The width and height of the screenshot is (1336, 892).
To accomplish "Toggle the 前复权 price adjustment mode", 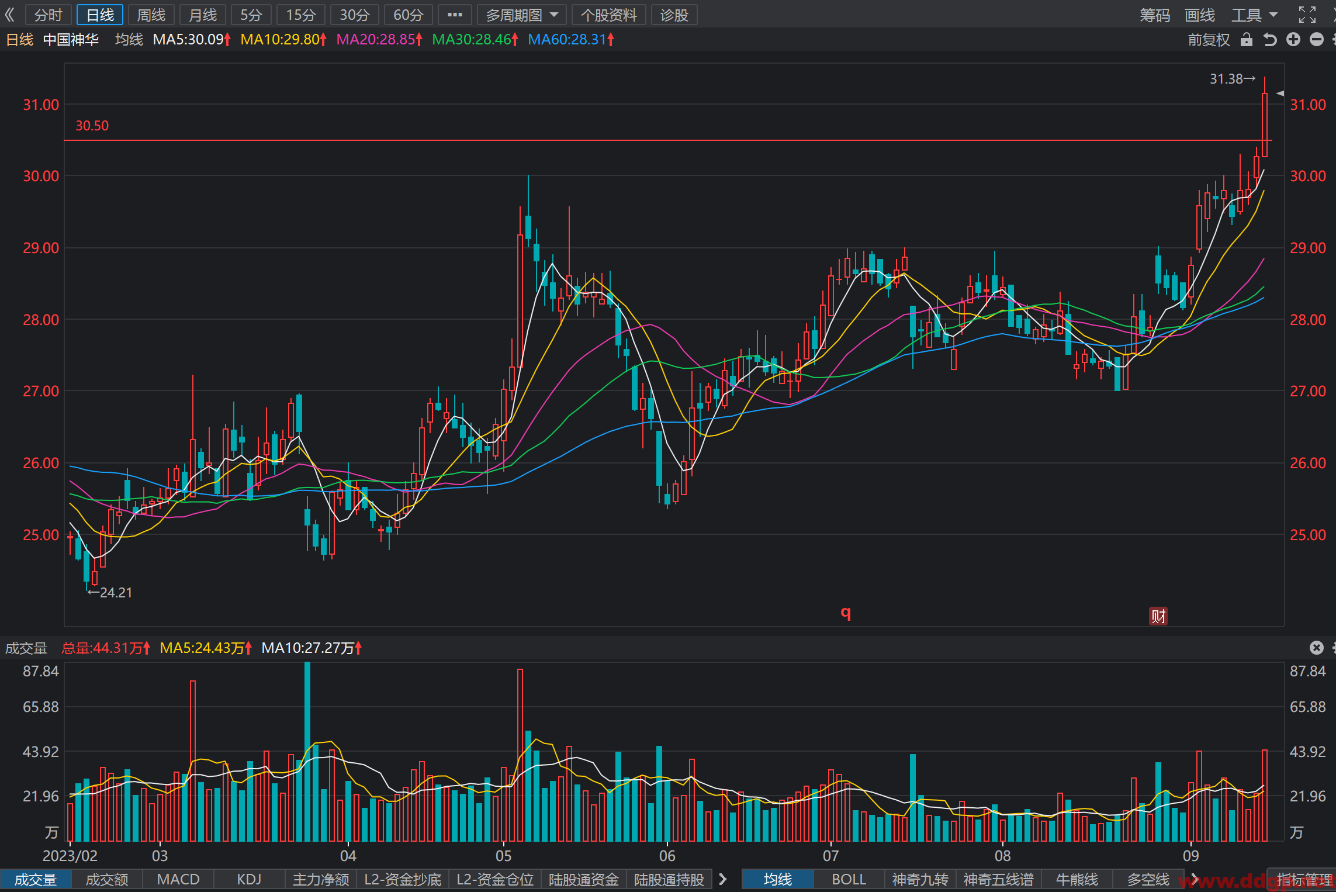I will click(x=1209, y=40).
